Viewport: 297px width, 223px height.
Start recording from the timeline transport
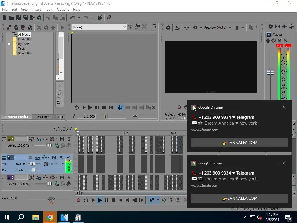79,200
